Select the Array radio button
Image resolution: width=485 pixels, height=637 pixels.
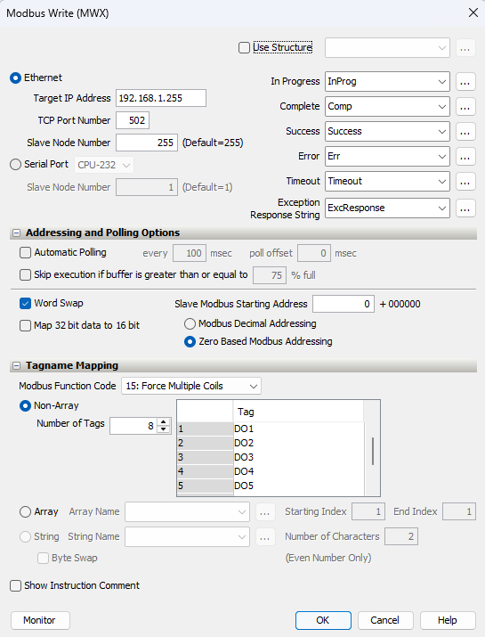(25, 512)
